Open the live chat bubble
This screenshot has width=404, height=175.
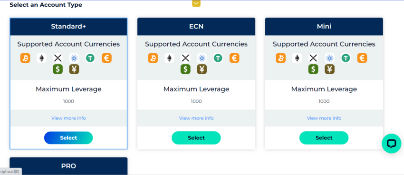(391, 144)
